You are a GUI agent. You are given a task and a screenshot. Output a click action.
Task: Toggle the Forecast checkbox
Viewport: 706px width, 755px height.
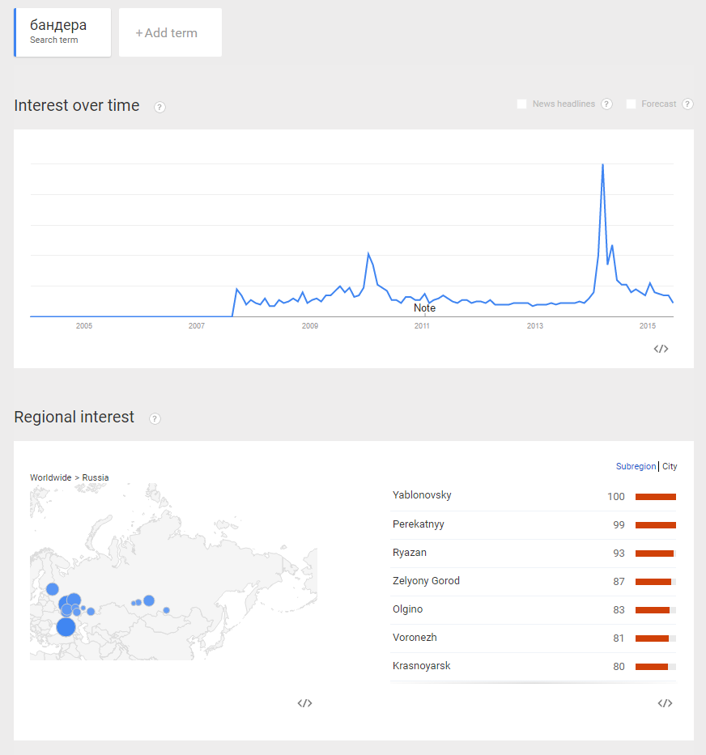coord(631,104)
